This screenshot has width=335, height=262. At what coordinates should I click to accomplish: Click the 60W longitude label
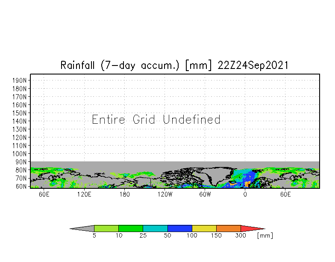click(205, 194)
